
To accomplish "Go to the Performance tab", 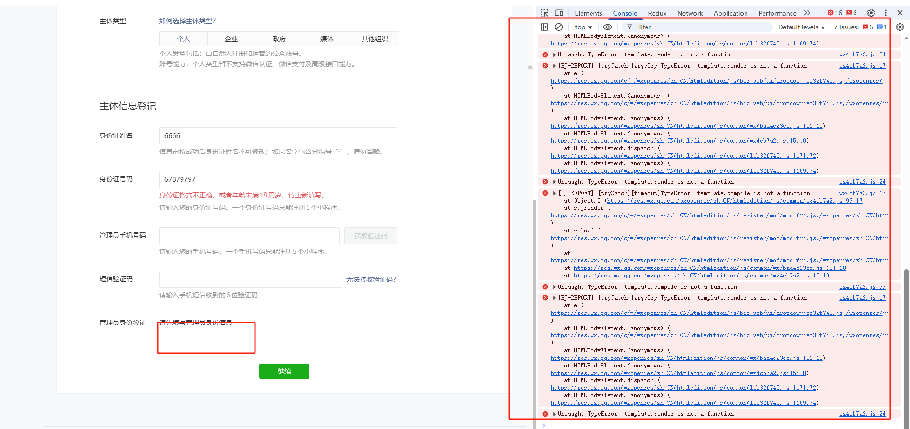I will point(777,13).
